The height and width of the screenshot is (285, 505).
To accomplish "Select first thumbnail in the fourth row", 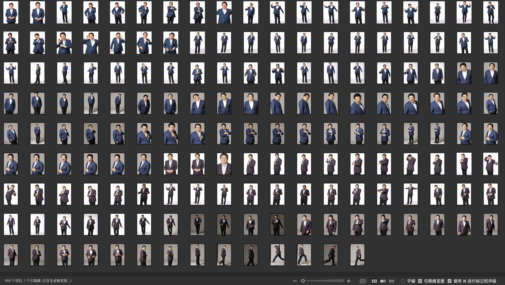I will 11,103.
